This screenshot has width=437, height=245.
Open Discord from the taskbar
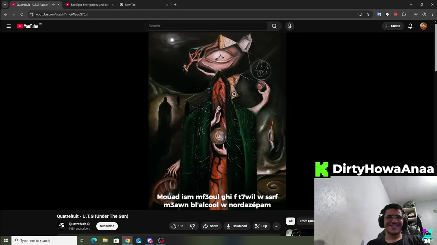(150, 241)
